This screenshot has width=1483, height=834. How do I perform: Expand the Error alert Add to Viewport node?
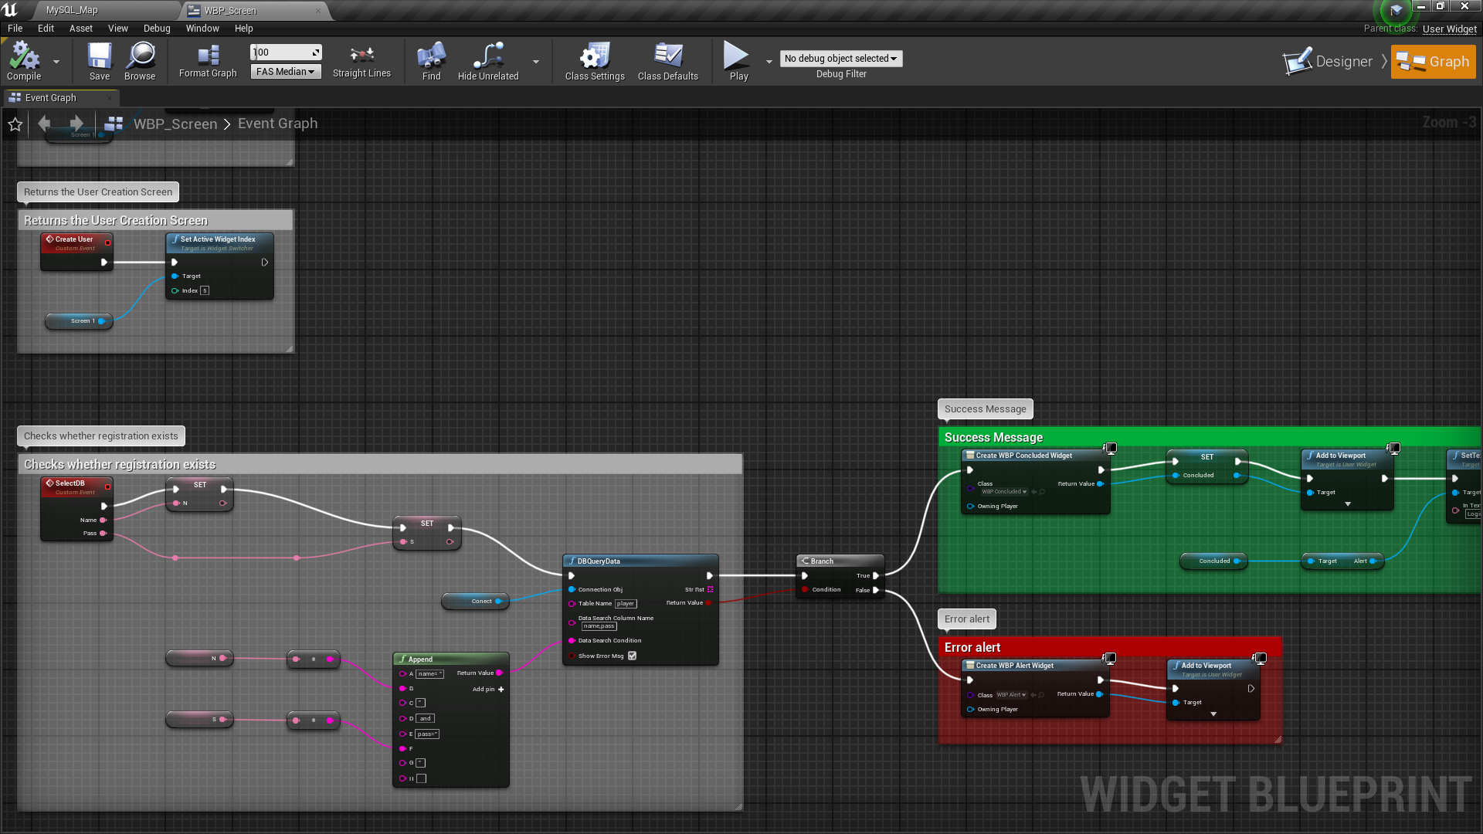point(1213,714)
